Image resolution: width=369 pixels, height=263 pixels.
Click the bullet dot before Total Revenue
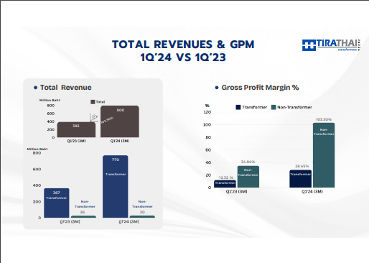(x=35, y=88)
